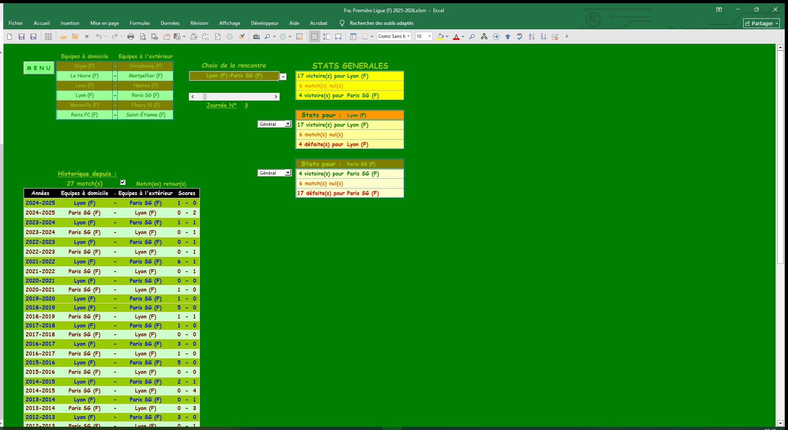Click the font color red A icon
Screen dimensions: 788x430
click(456, 37)
